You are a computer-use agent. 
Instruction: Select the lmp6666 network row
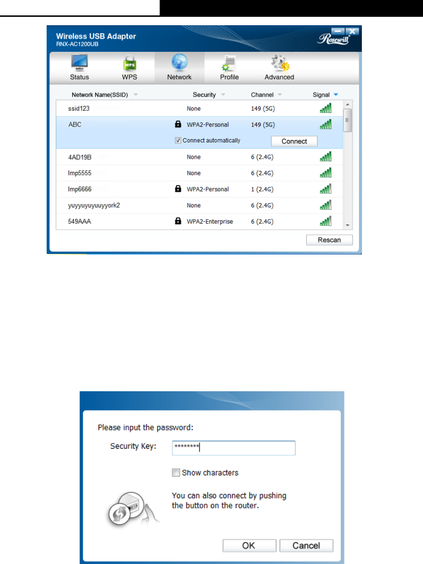199,189
